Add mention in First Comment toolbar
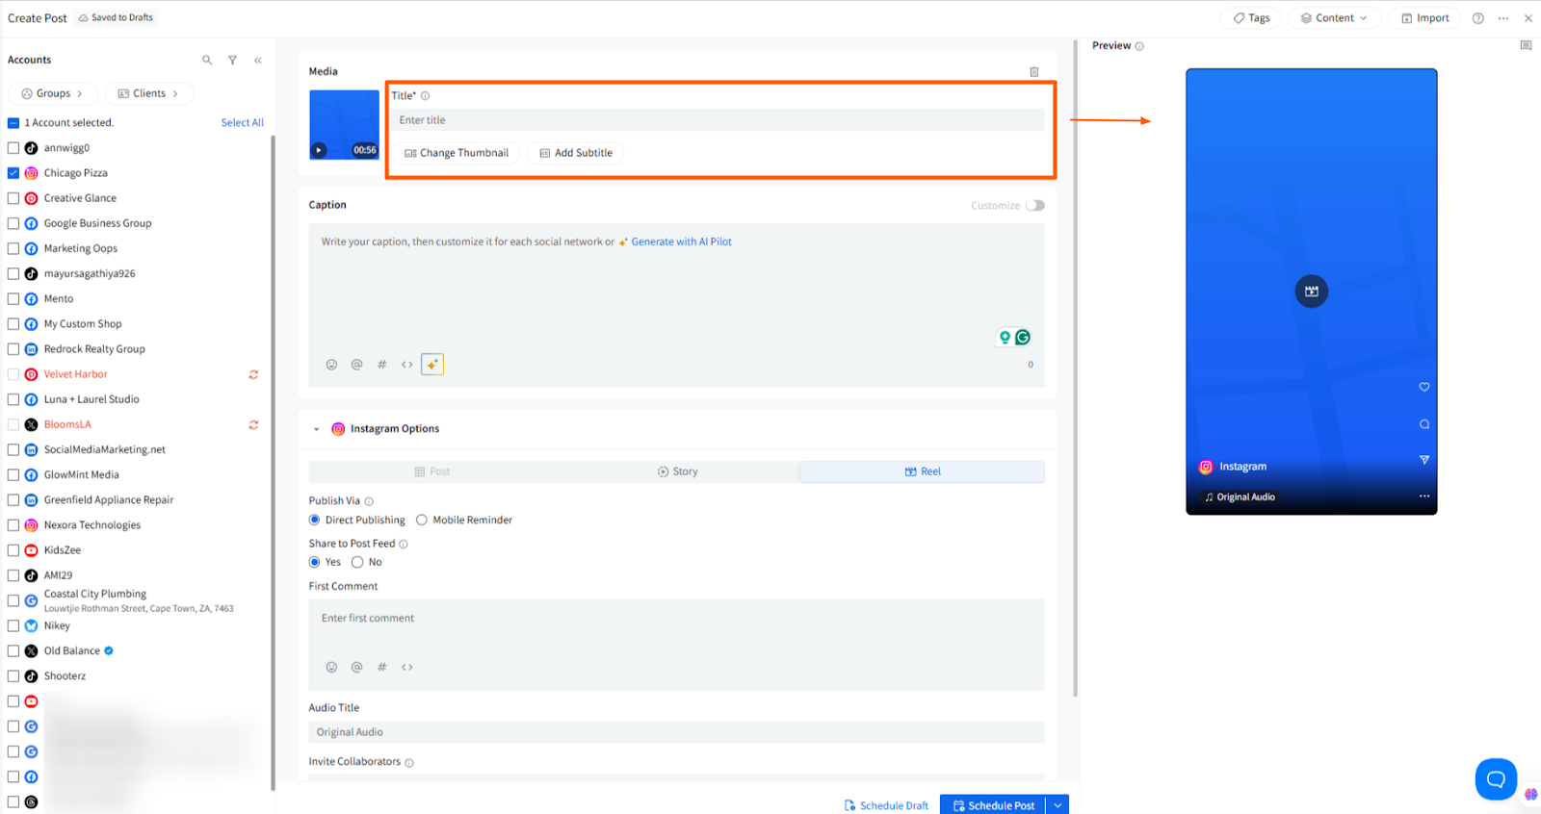The width and height of the screenshot is (1541, 814). 356,667
